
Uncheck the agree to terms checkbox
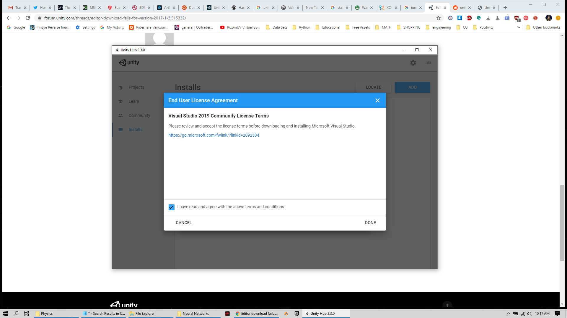pyautogui.click(x=171, y=207)
